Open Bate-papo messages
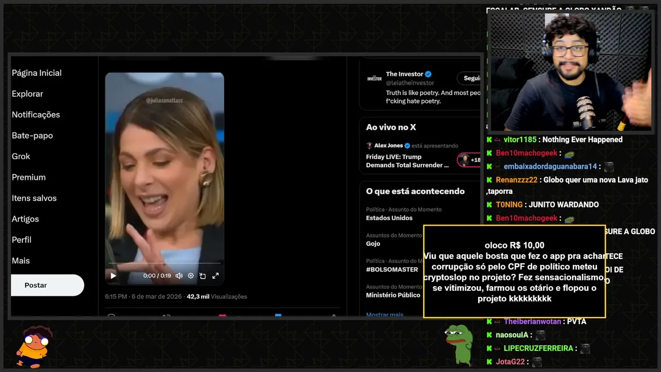661x372 pixels. 32,135
